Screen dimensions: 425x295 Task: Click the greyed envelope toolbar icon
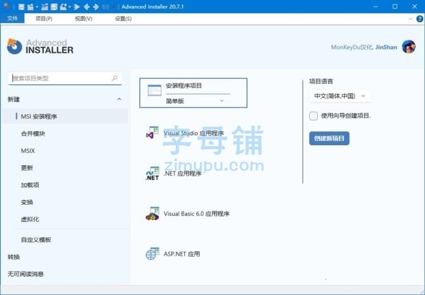coord(105,7)
